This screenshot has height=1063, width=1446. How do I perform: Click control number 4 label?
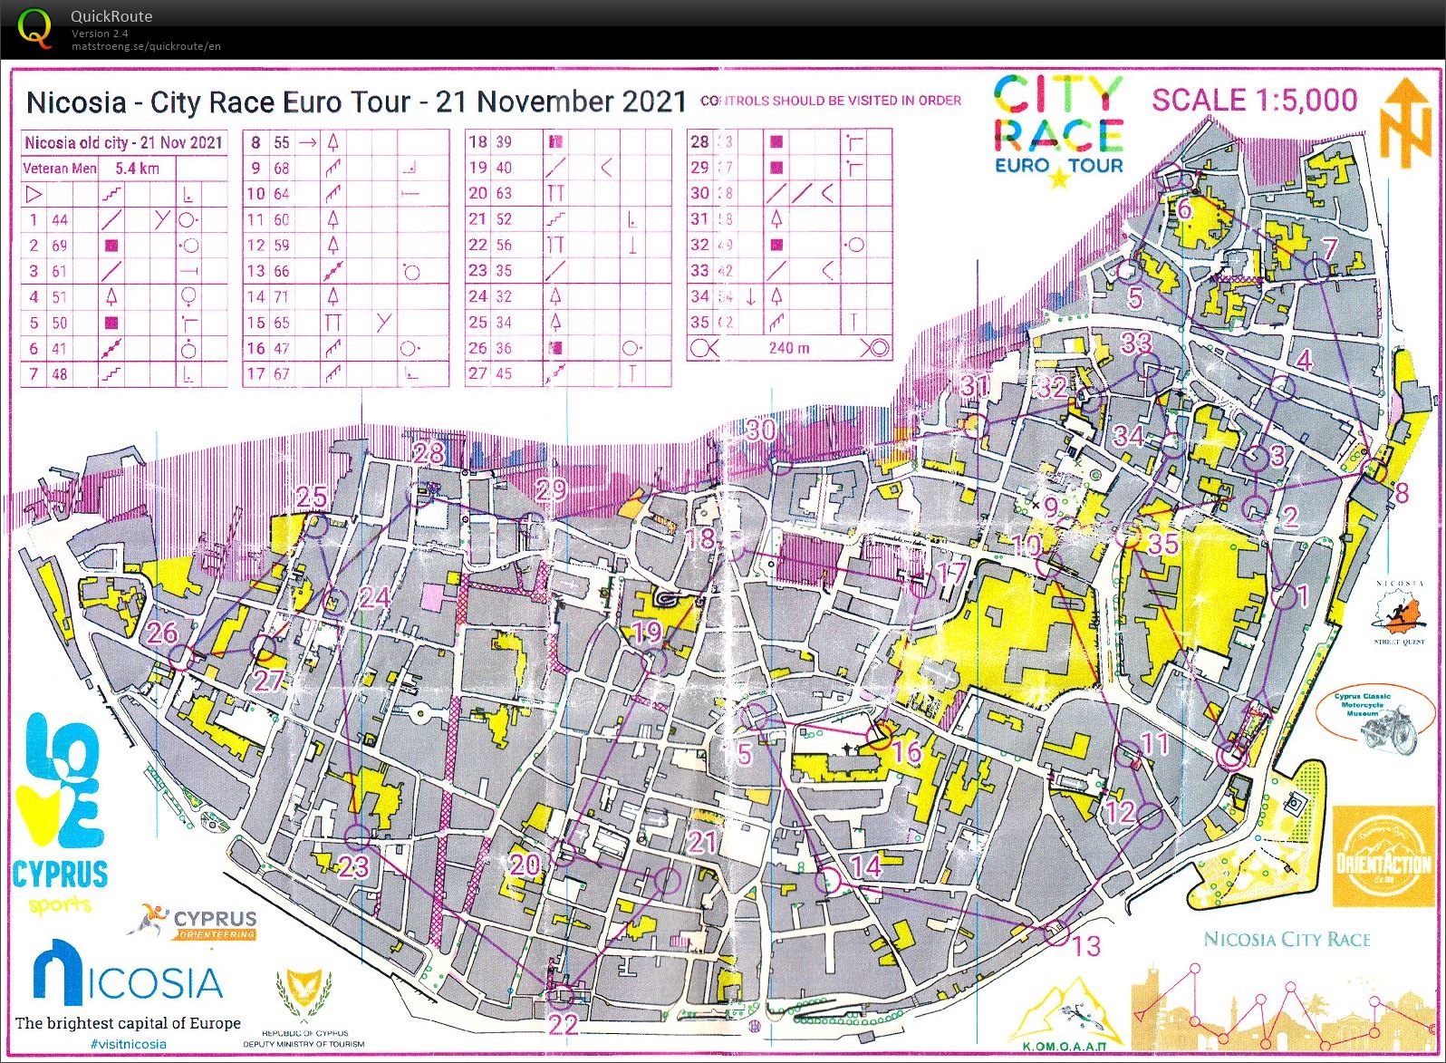click(x=1304, y=360)
